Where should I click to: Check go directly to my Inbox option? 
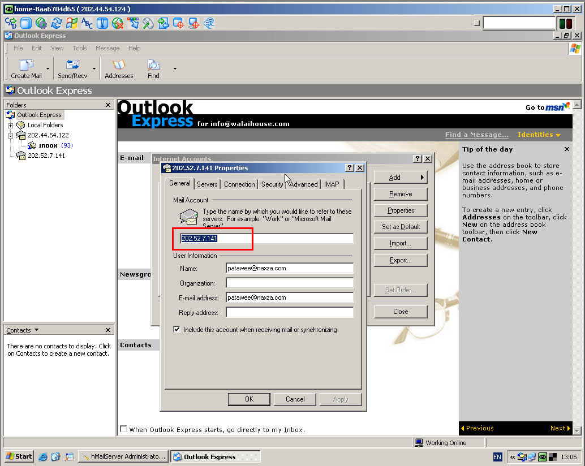click(x=123, y=429)
